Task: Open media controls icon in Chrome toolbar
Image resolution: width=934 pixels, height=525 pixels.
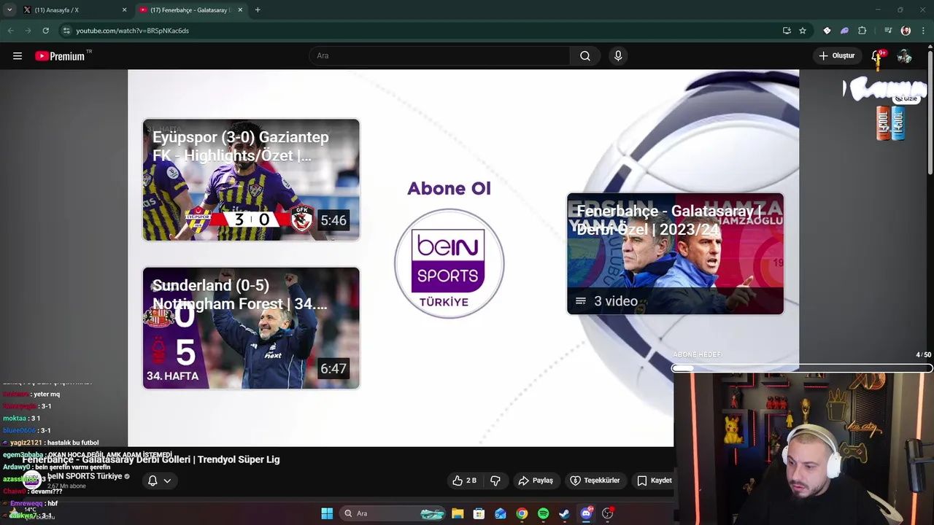Action: [x=888, y=31]
